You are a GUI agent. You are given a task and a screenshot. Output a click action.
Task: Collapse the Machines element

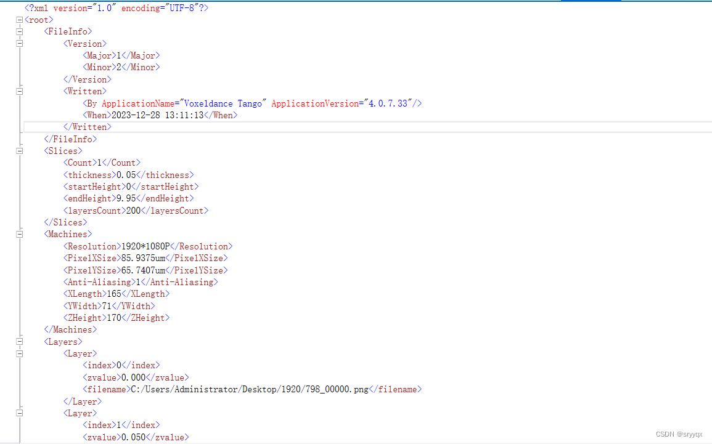19,234
